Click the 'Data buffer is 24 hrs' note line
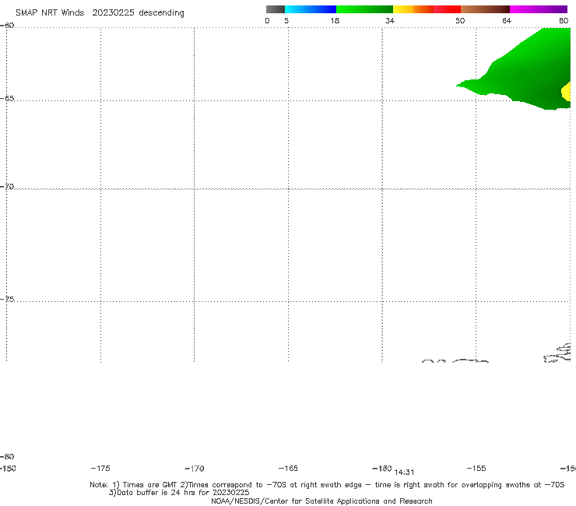576x506 pixels. [x=179, y=493]
